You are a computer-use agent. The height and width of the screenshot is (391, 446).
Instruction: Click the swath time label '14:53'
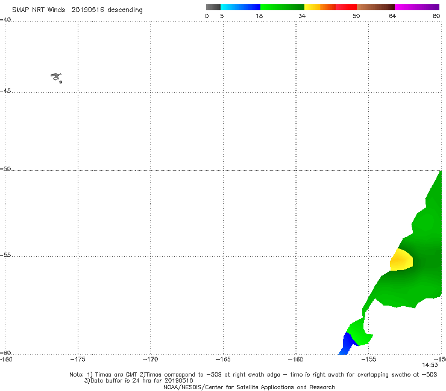[x=430, y=365]
